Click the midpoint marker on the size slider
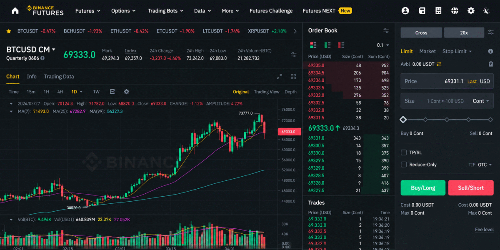Viewport: 500px width, 250px height. tap(447, 120)
